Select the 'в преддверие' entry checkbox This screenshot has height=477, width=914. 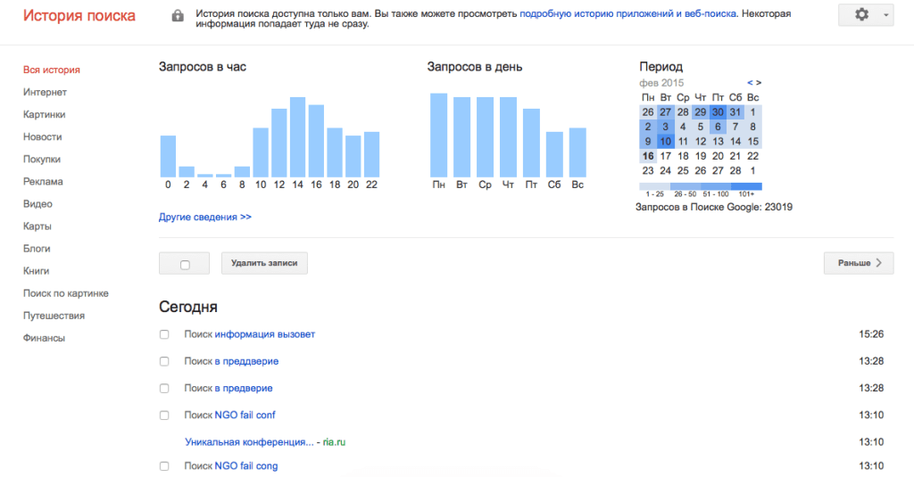[x=163, y=361]
